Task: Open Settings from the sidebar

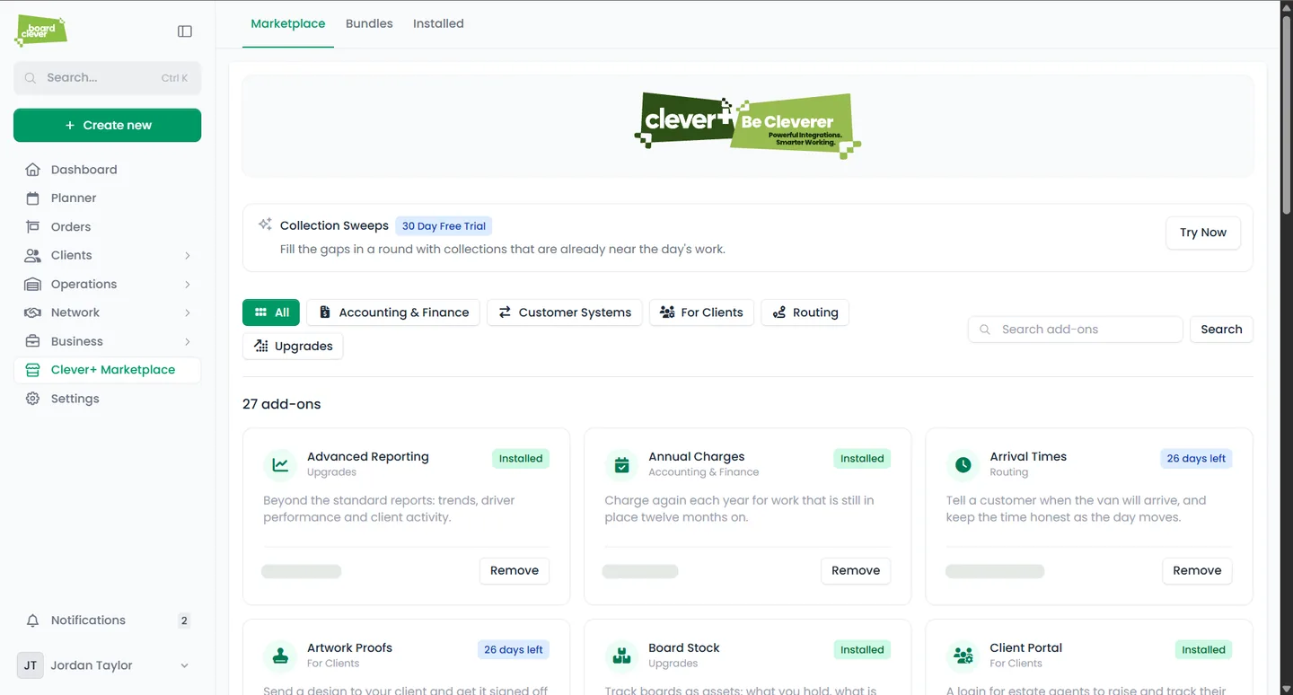Action: (x=107, y=399)
